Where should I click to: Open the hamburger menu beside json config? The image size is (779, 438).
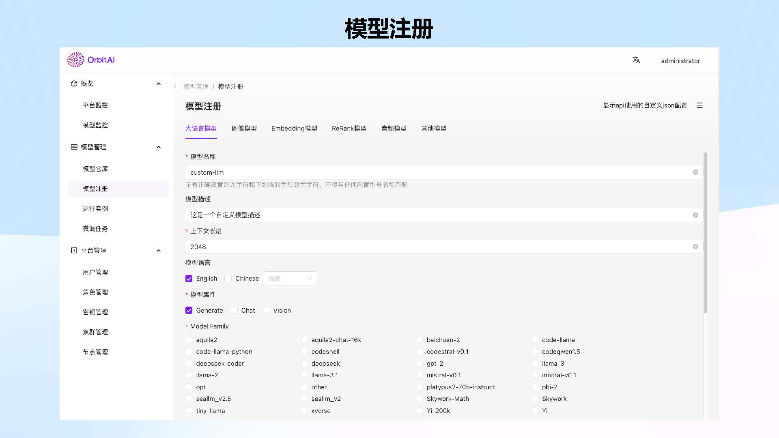coord(699,105)
